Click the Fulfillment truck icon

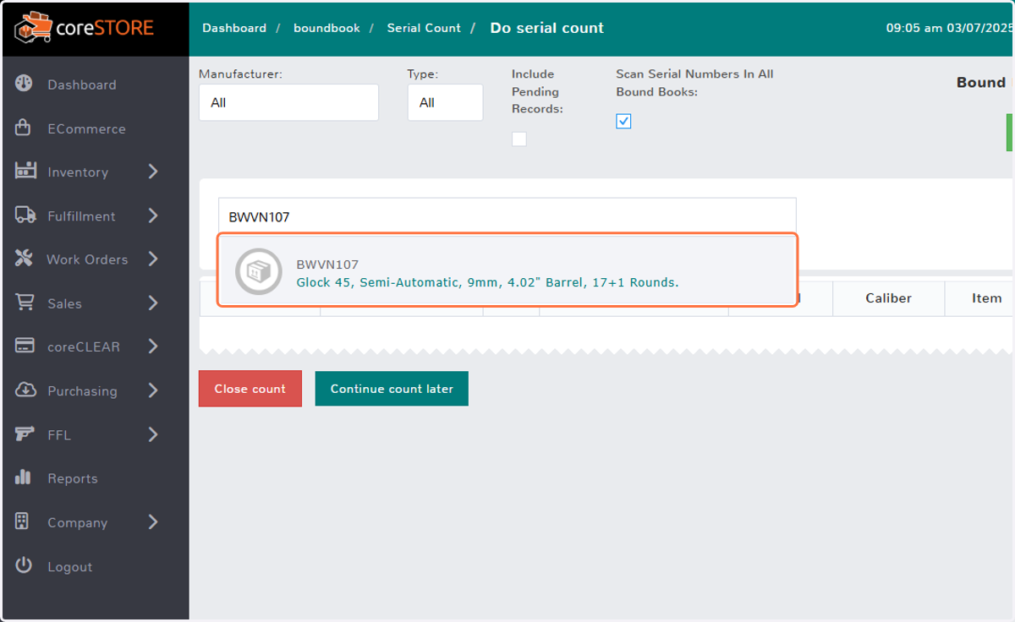25,216
